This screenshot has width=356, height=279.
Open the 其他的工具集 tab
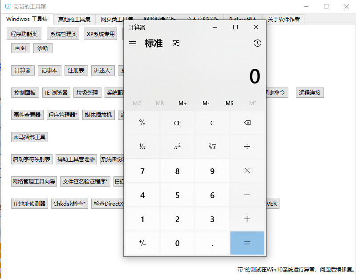click(x=74, y=20)
